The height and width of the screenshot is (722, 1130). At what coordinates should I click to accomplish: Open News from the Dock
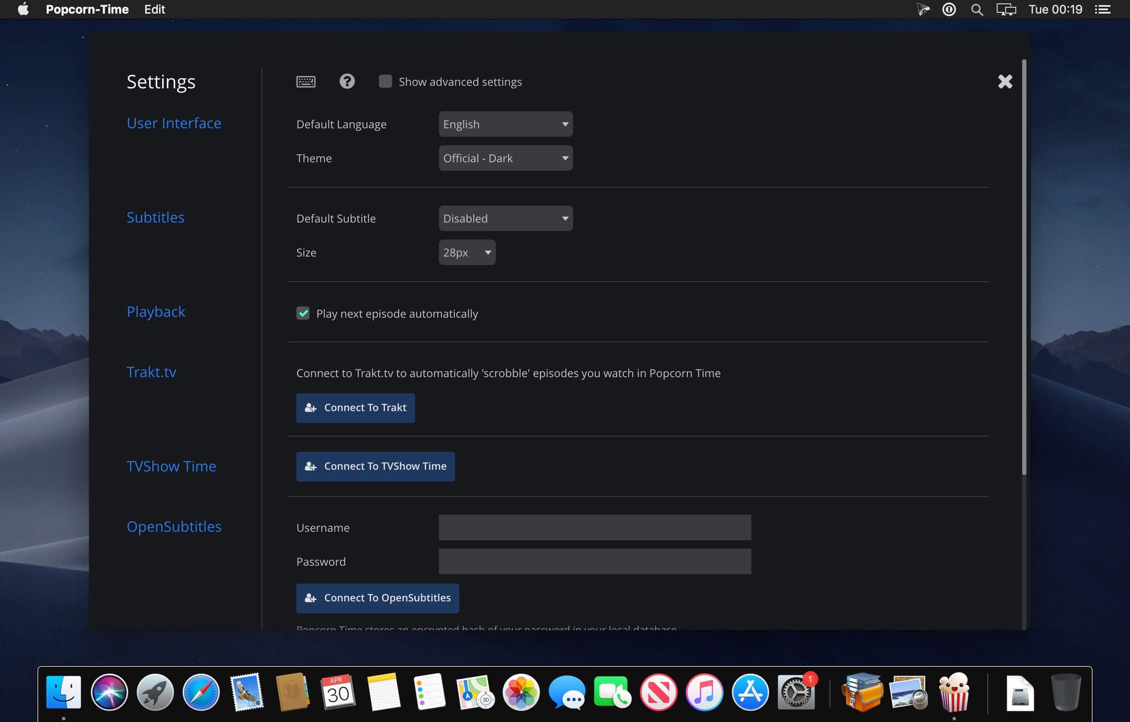(x=658, y=692)
